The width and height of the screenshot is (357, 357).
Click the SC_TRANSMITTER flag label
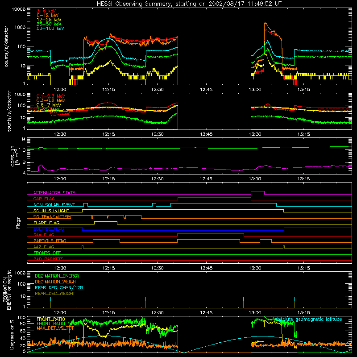(x=52, y=217)
